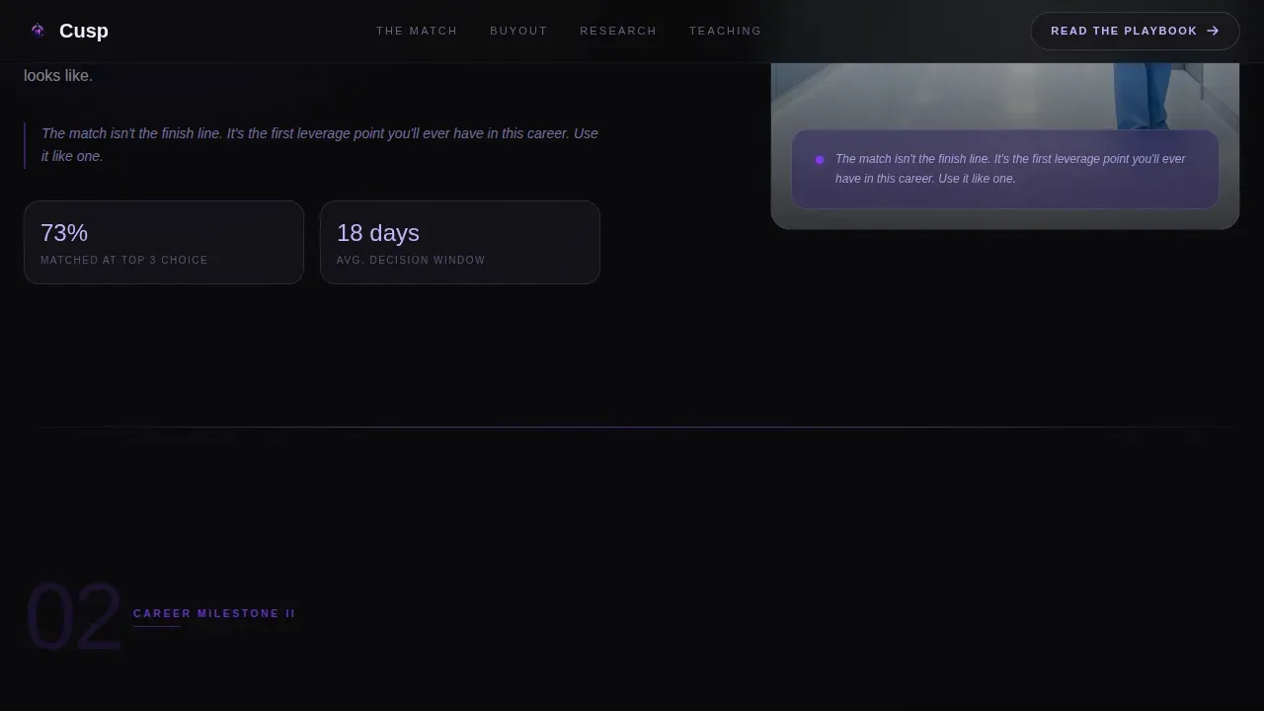Screen dimensions: 1264x711
Task: Click the quote overlay on image card
Action: click(1004, 169)
